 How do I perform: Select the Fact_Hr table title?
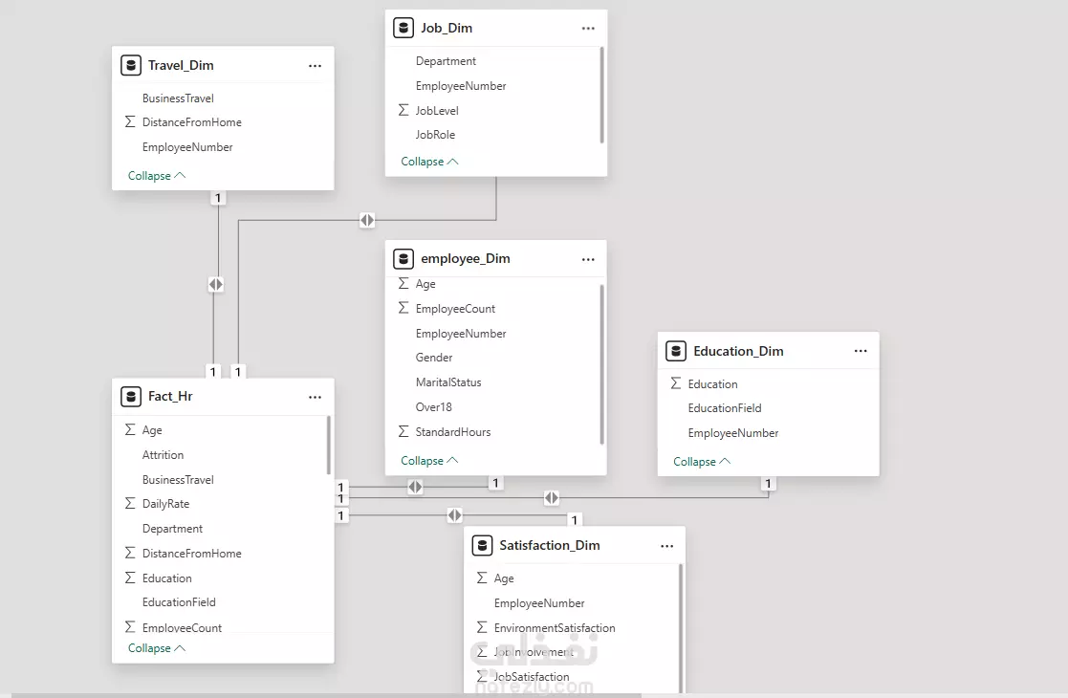(170, 396)
